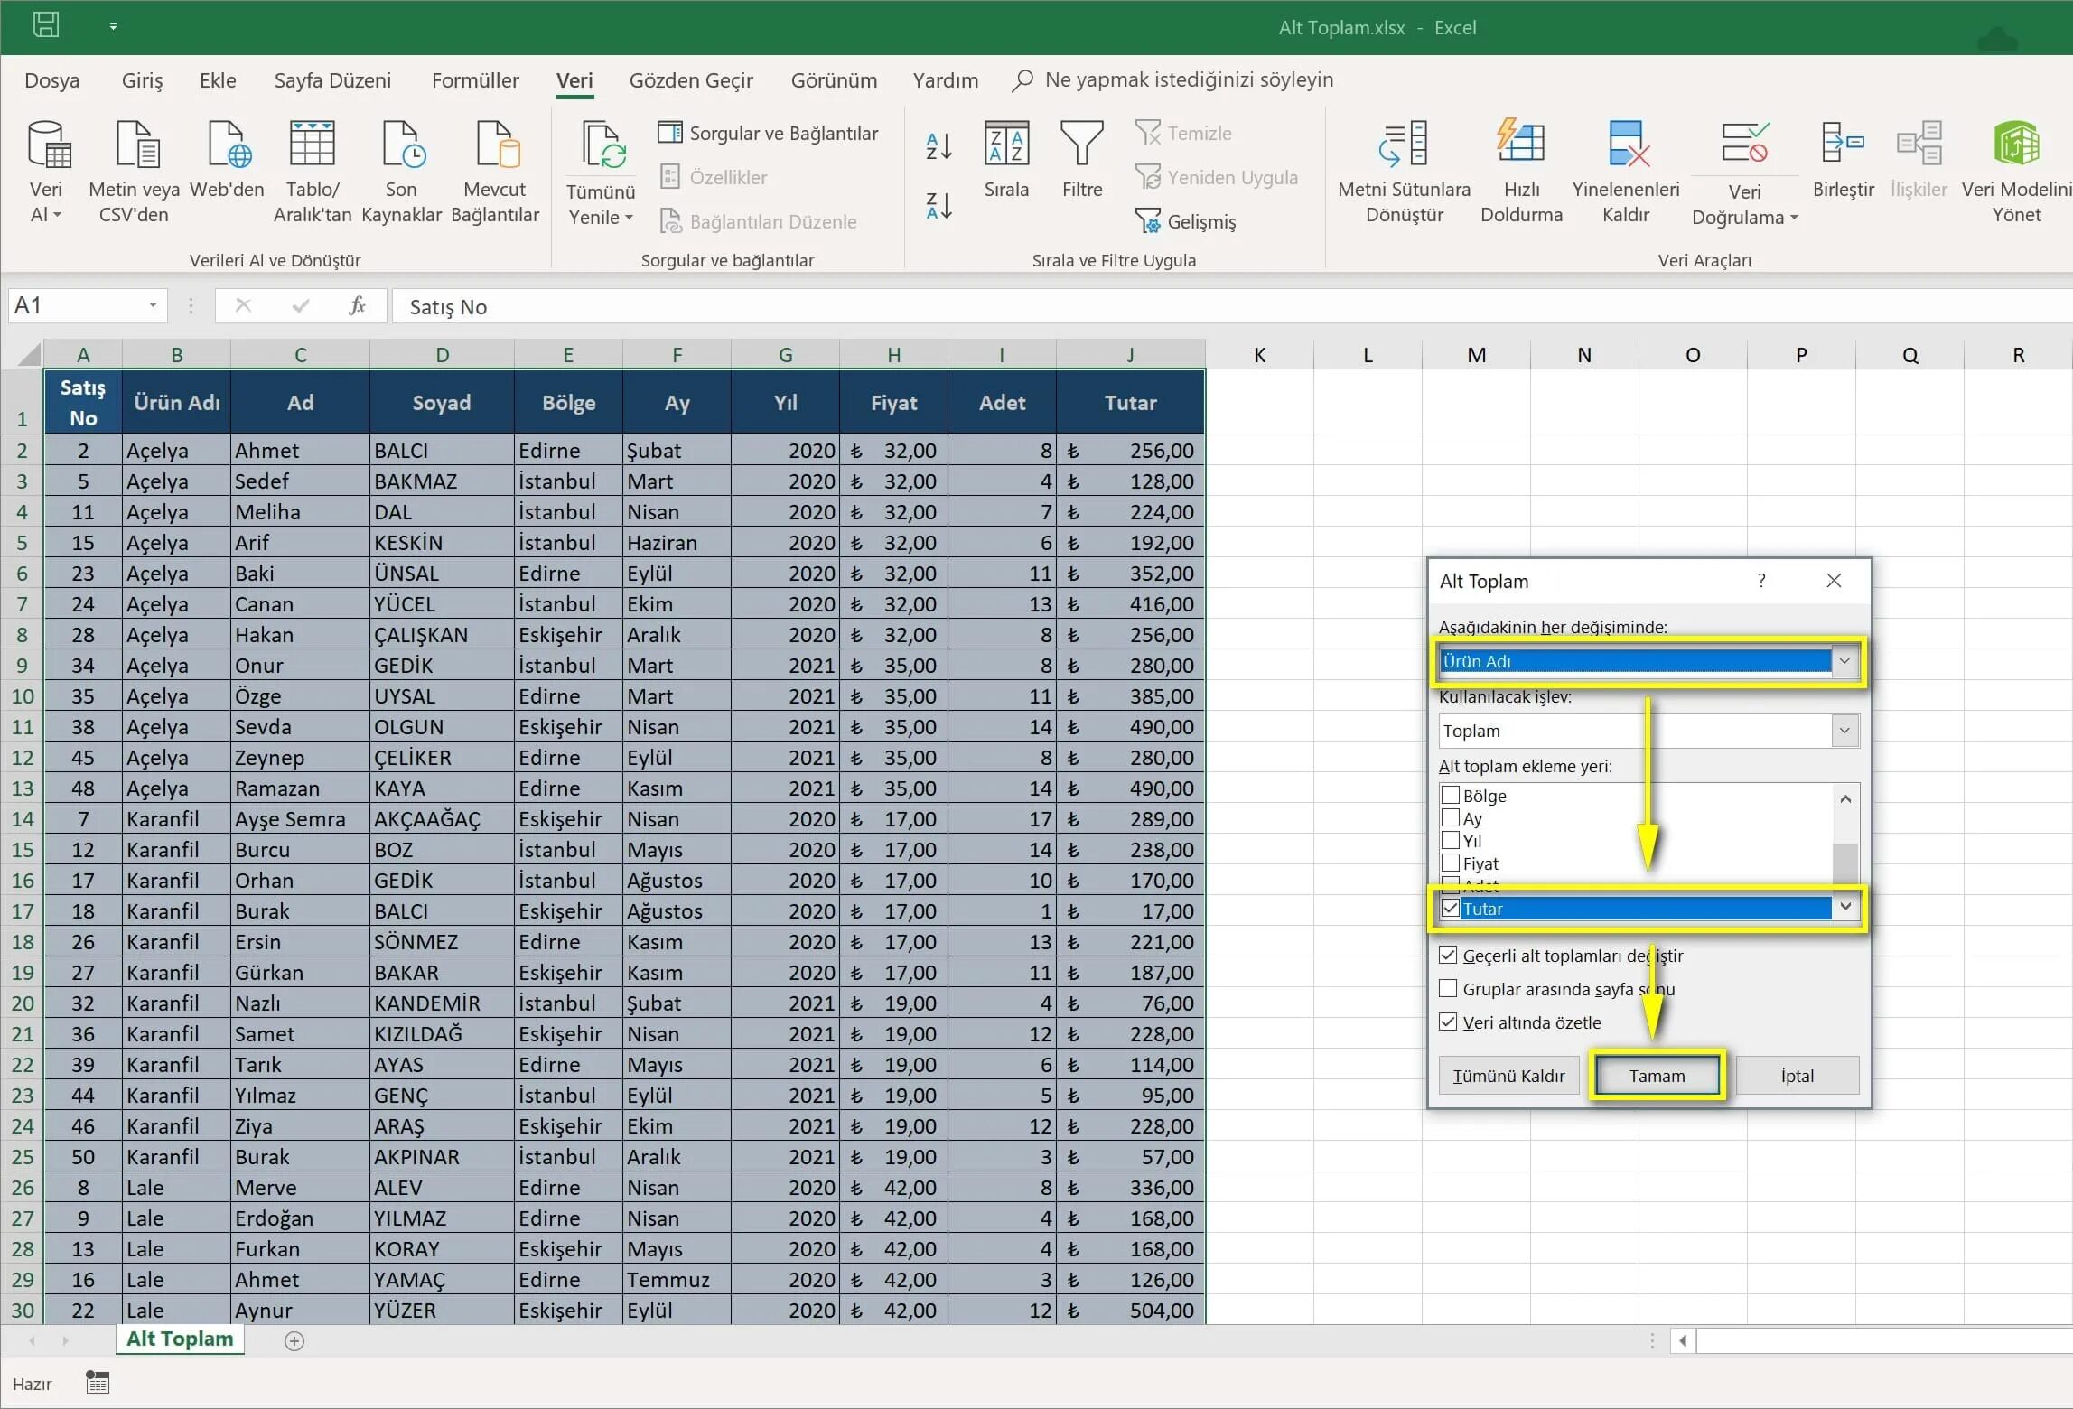Click the Tamam button
The height and width of the screenshot is (1409, 2073).
click(1657, 1075)
